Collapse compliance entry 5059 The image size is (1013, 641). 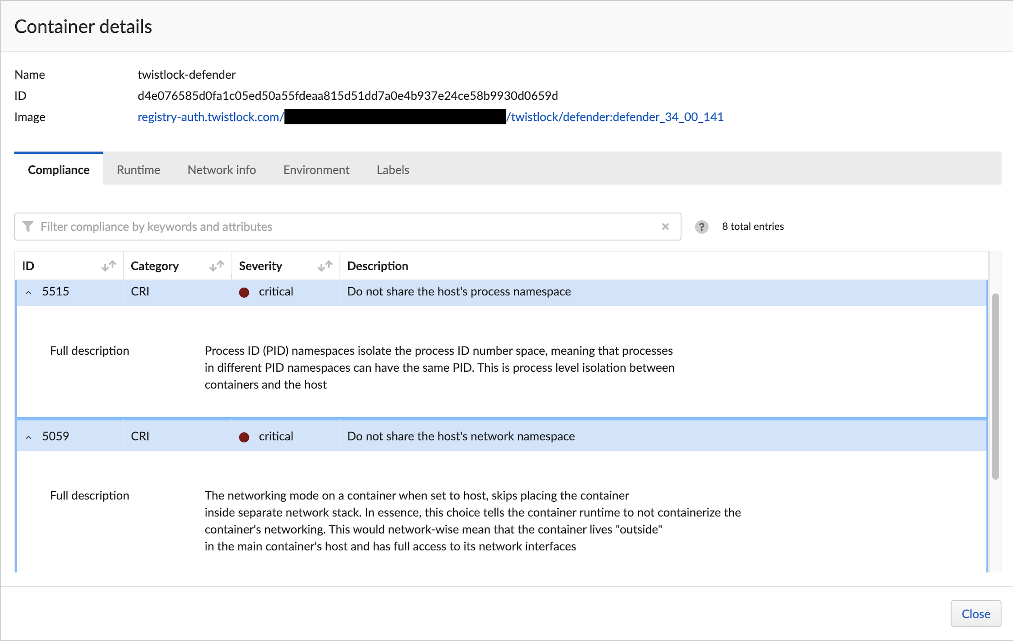coord(28,437)
